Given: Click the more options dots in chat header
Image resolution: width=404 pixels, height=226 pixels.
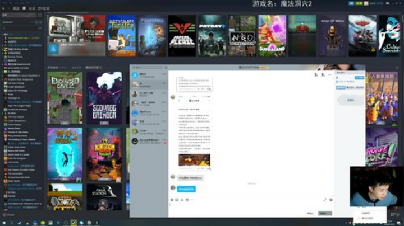Looking at the screenshot, I should [329, 74].
